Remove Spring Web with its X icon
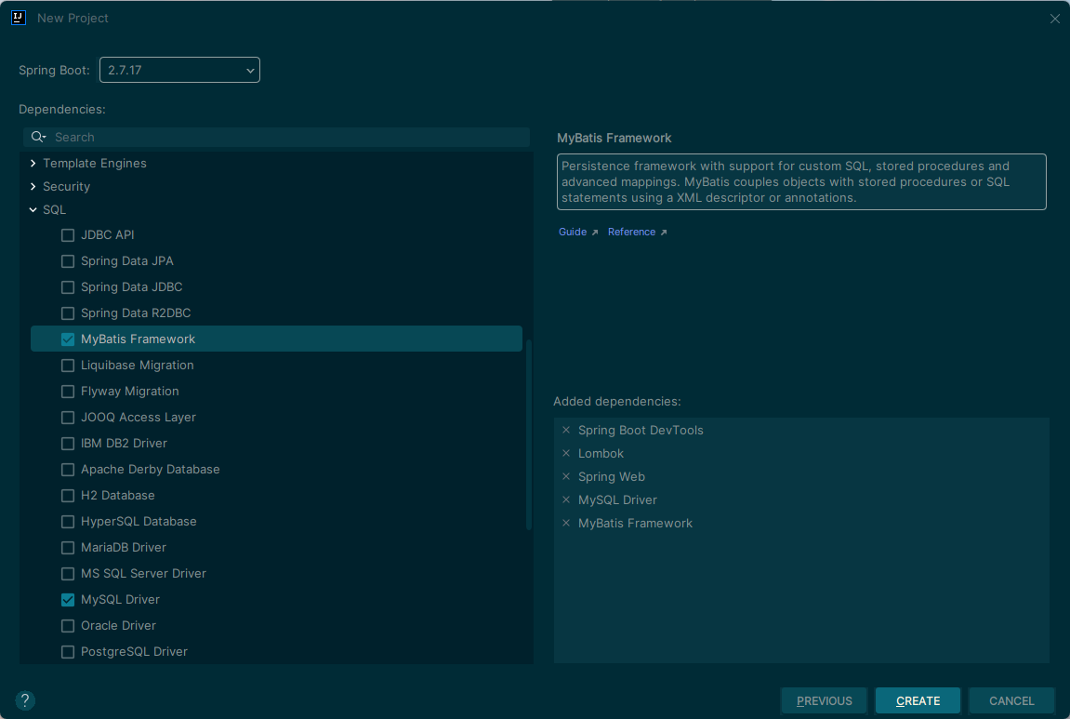This screenshot has width=1070, height=719. coord(566,476)
